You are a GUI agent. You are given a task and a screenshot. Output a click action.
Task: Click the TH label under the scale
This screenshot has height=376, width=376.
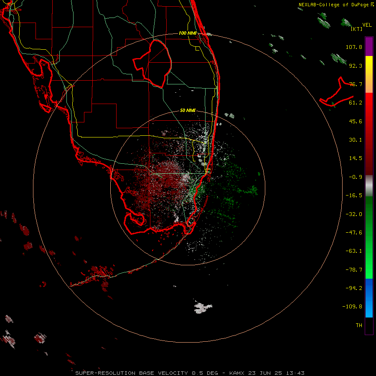point(359,325)
